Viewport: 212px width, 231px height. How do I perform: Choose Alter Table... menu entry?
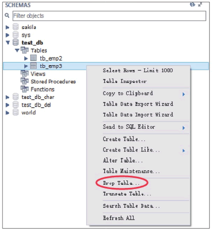tap(123, 160)
